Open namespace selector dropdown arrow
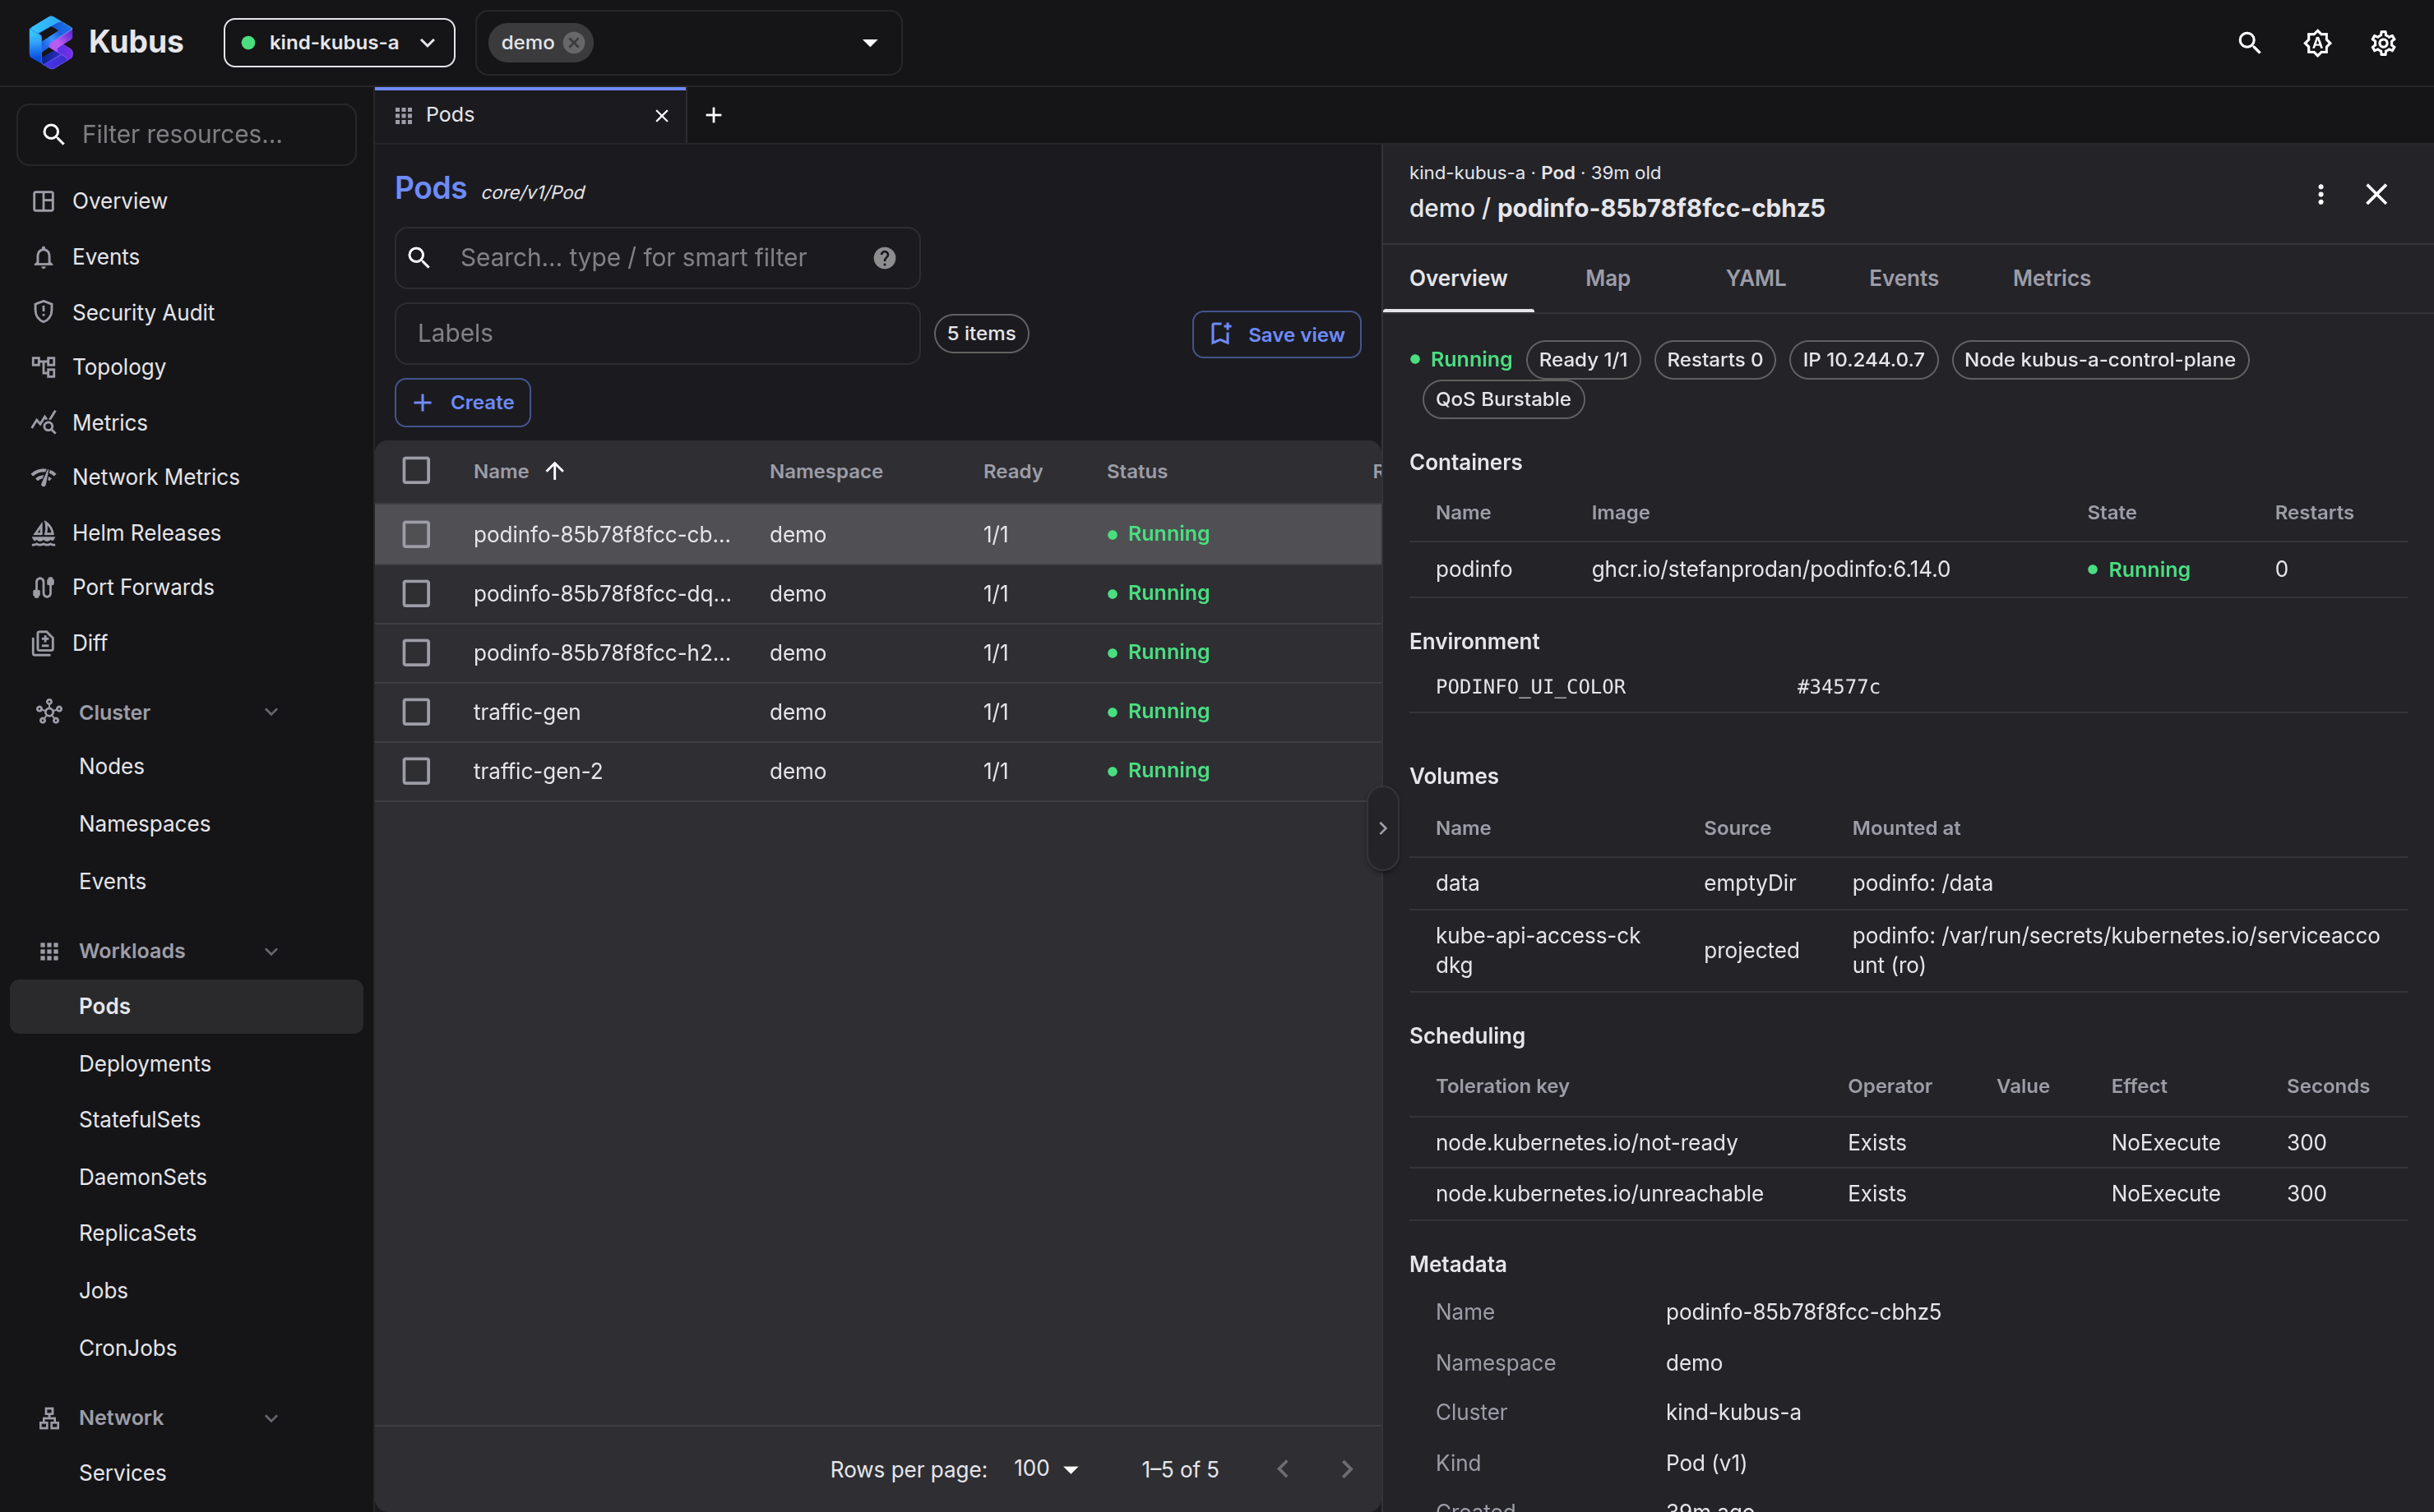The width and height of the screenshot is (2434, 1512). 869,43
